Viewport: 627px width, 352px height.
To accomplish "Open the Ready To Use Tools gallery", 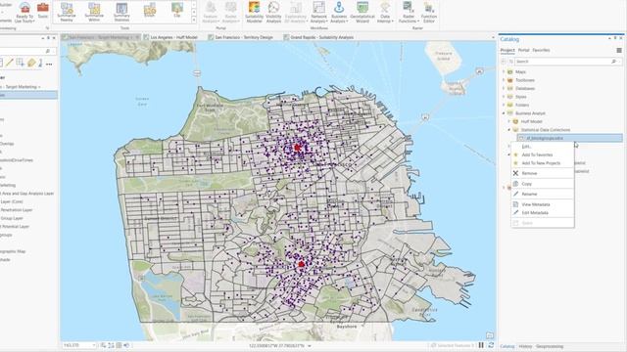I will [x=24, y=12].
